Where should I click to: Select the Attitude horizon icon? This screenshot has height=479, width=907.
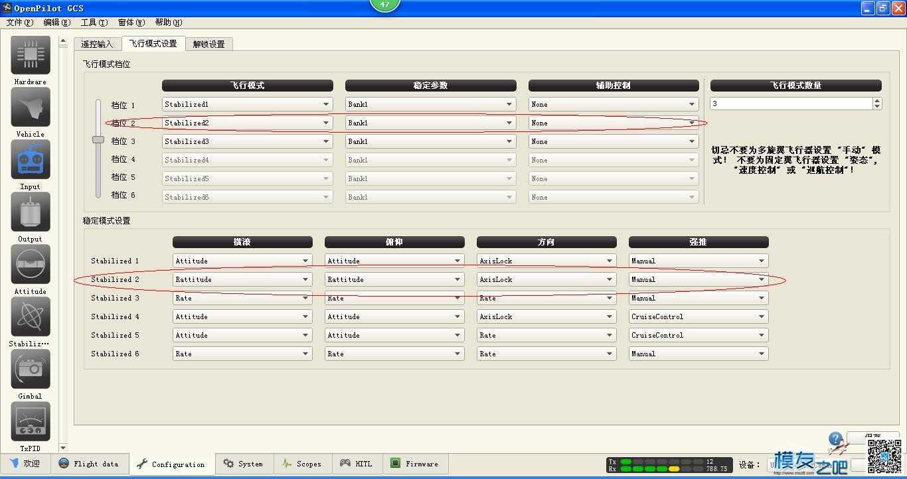tap(31, 265)
